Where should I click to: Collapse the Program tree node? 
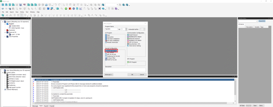point(5,24)
